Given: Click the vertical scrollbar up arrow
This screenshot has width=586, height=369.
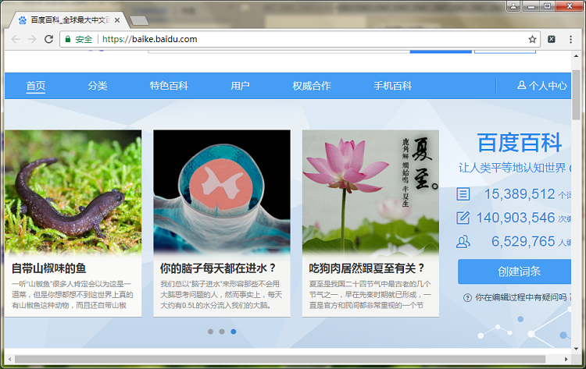Looking at the screenshot, I should coord(576,56).
